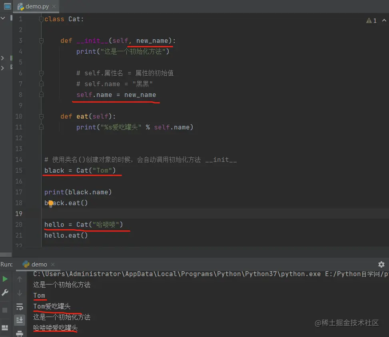The width and height of the screenshot is (389, 337).
Task: Enable soft-wrap in the console output
Action: point(19,307)
